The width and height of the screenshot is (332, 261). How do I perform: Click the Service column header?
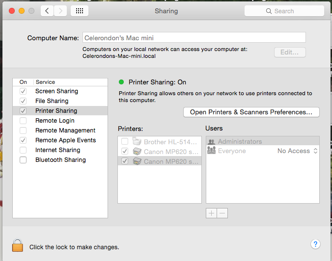pyautogui.click(x=45, y=82)
